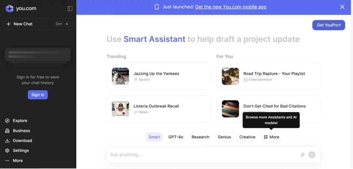Close the mobile app announcement banner
This screenshot has width=353, height=169.
342,7
